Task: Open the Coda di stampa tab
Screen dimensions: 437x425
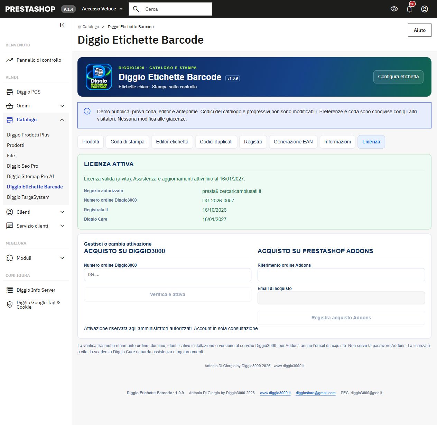Action: point(128,142)
